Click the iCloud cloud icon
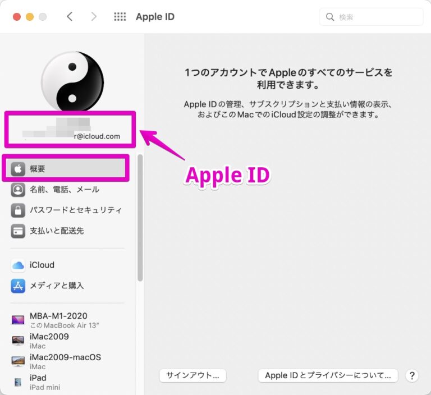Screen dimensions: 431x395 pyautogui.click(x=18, y=265)
